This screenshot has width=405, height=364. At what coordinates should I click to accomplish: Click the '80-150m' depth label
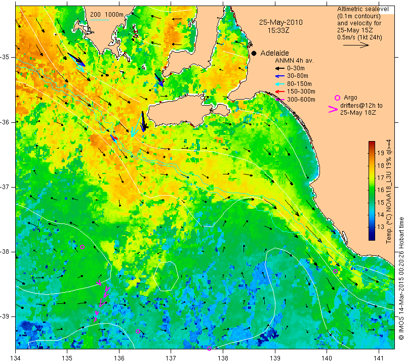[x=299, y=84]
